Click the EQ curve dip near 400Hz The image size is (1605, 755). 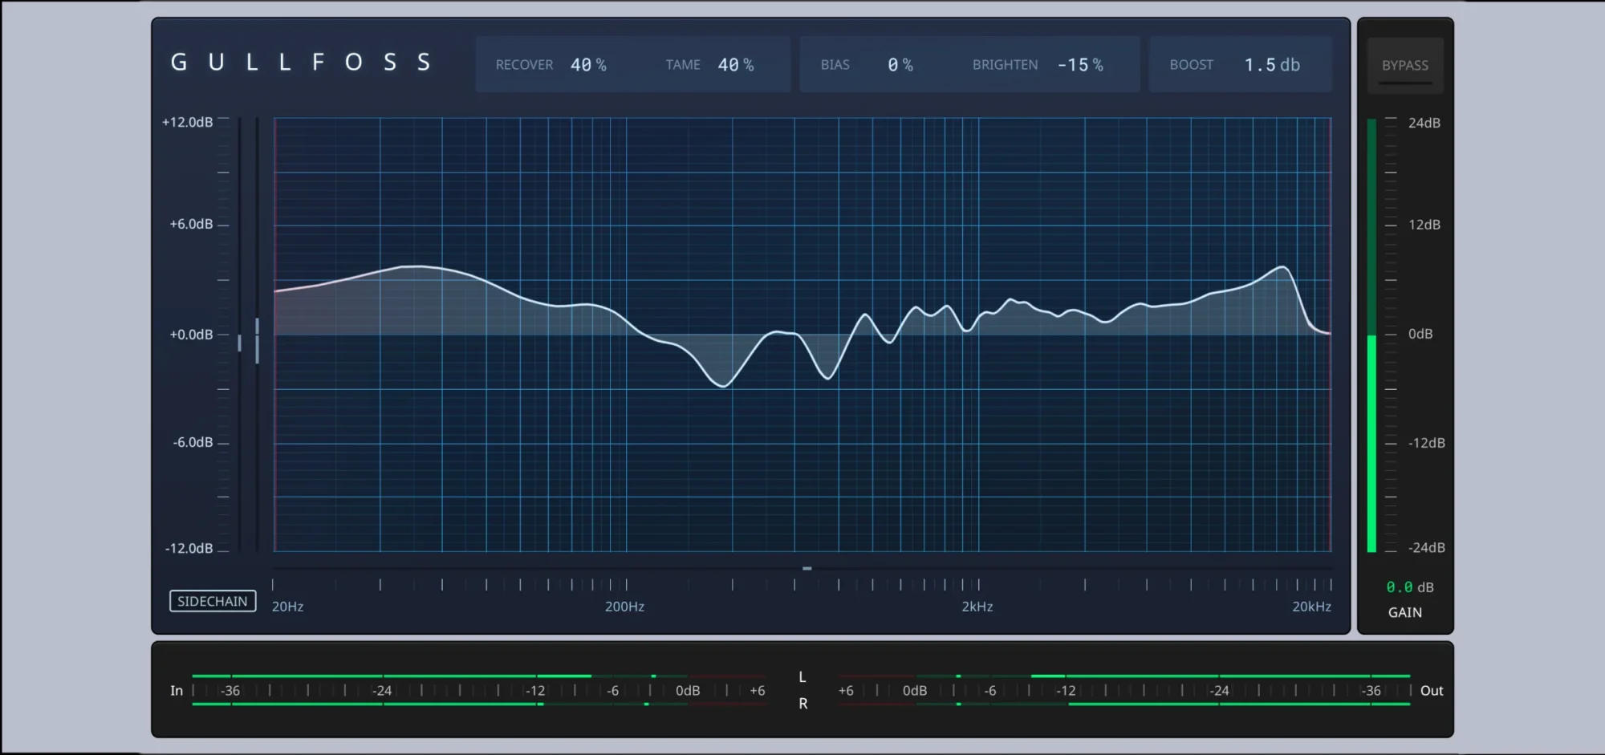coord(723,386)
